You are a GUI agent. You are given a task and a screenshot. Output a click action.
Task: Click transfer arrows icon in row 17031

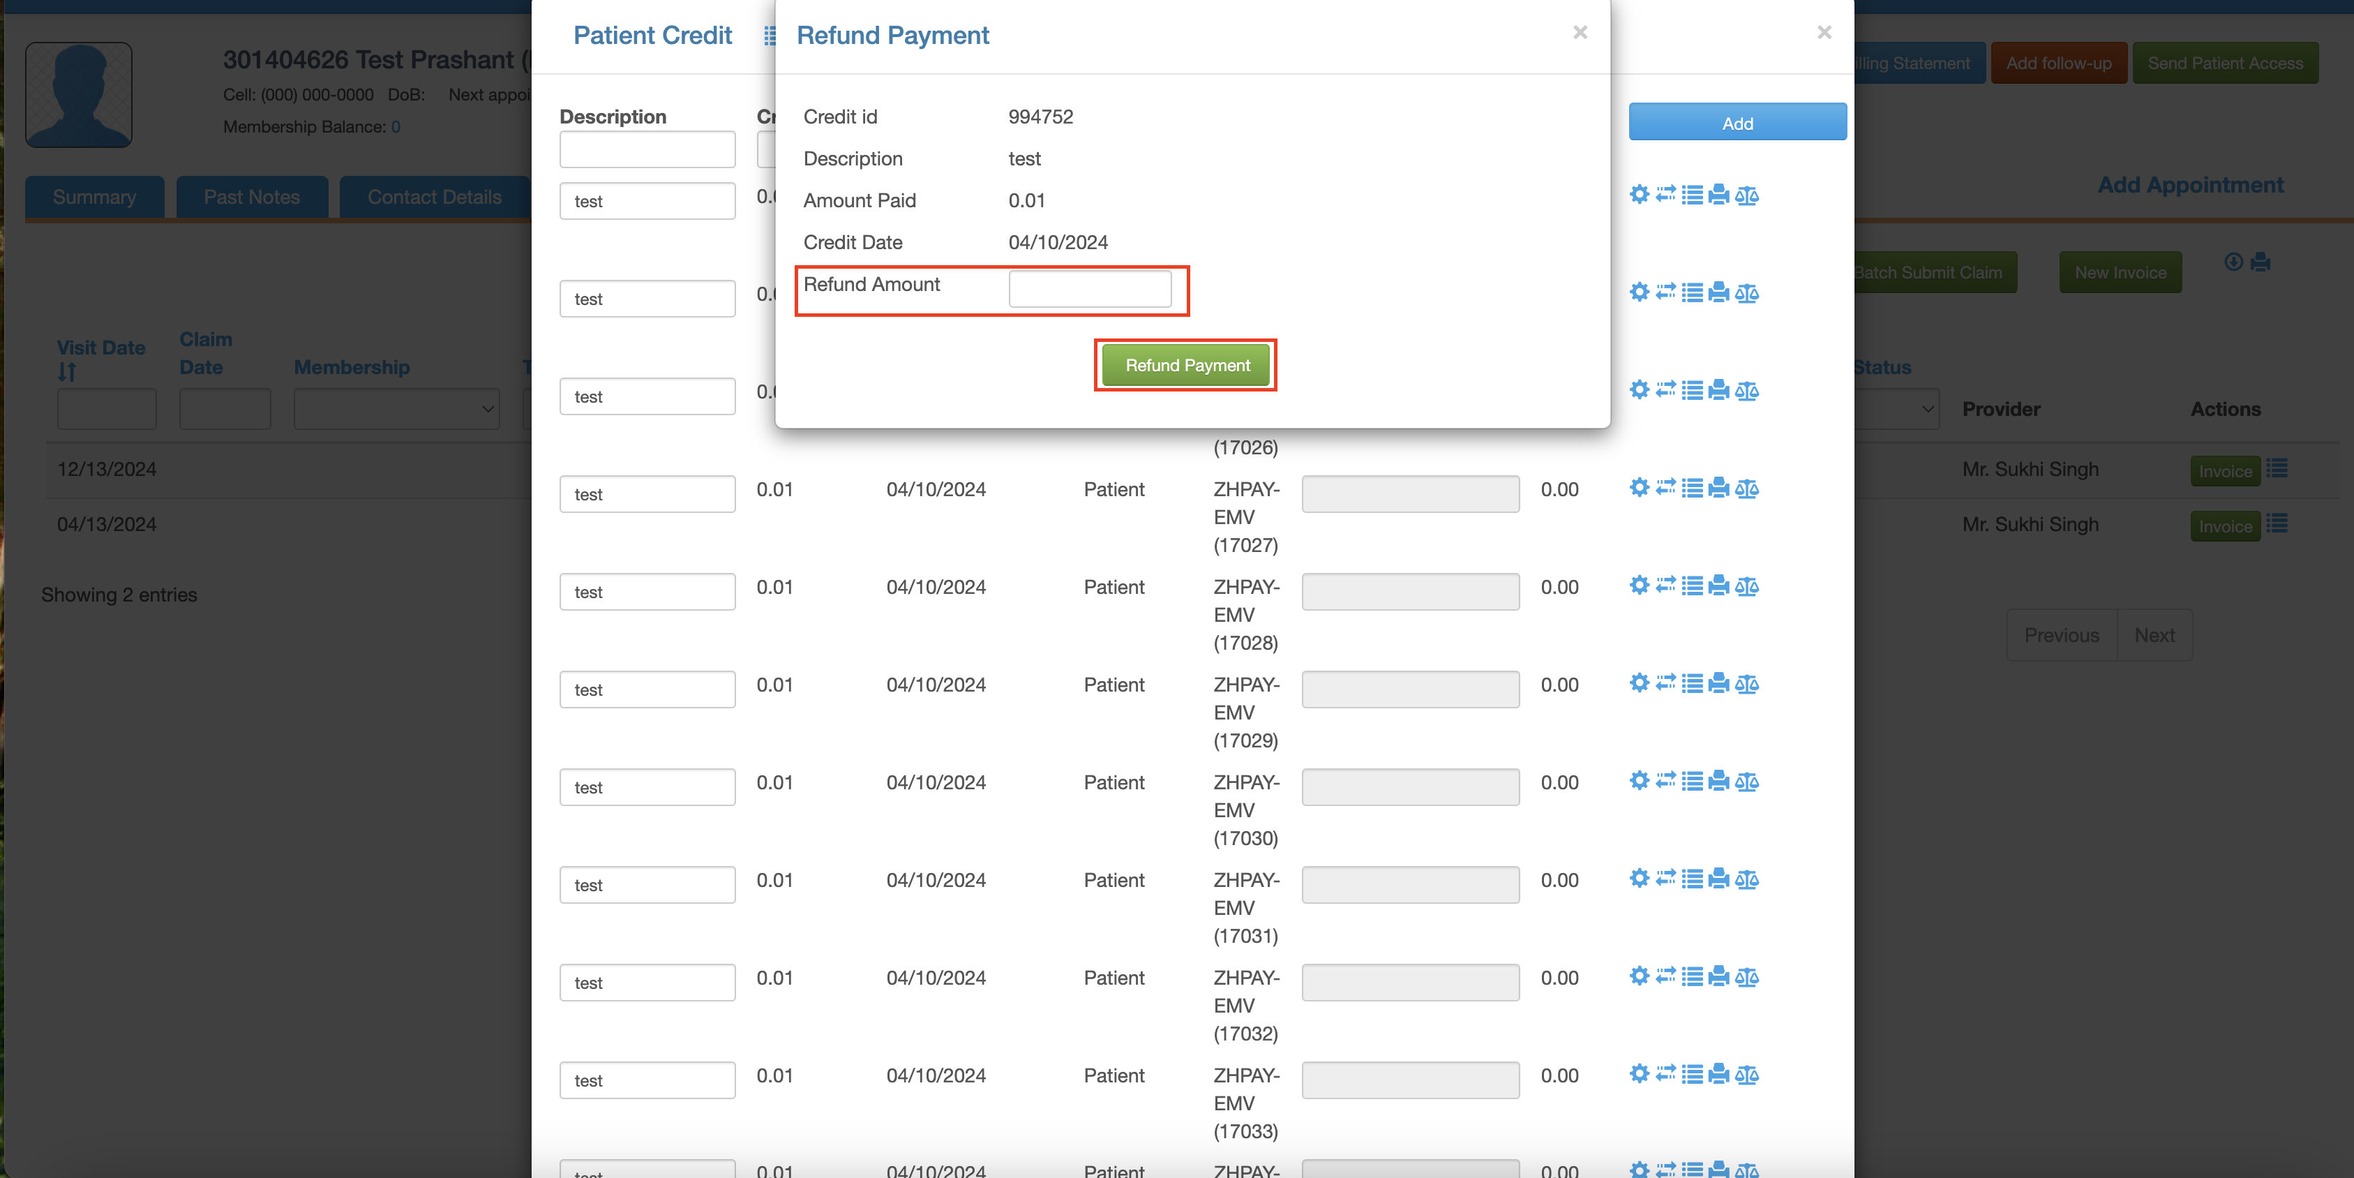[1666, 878]
